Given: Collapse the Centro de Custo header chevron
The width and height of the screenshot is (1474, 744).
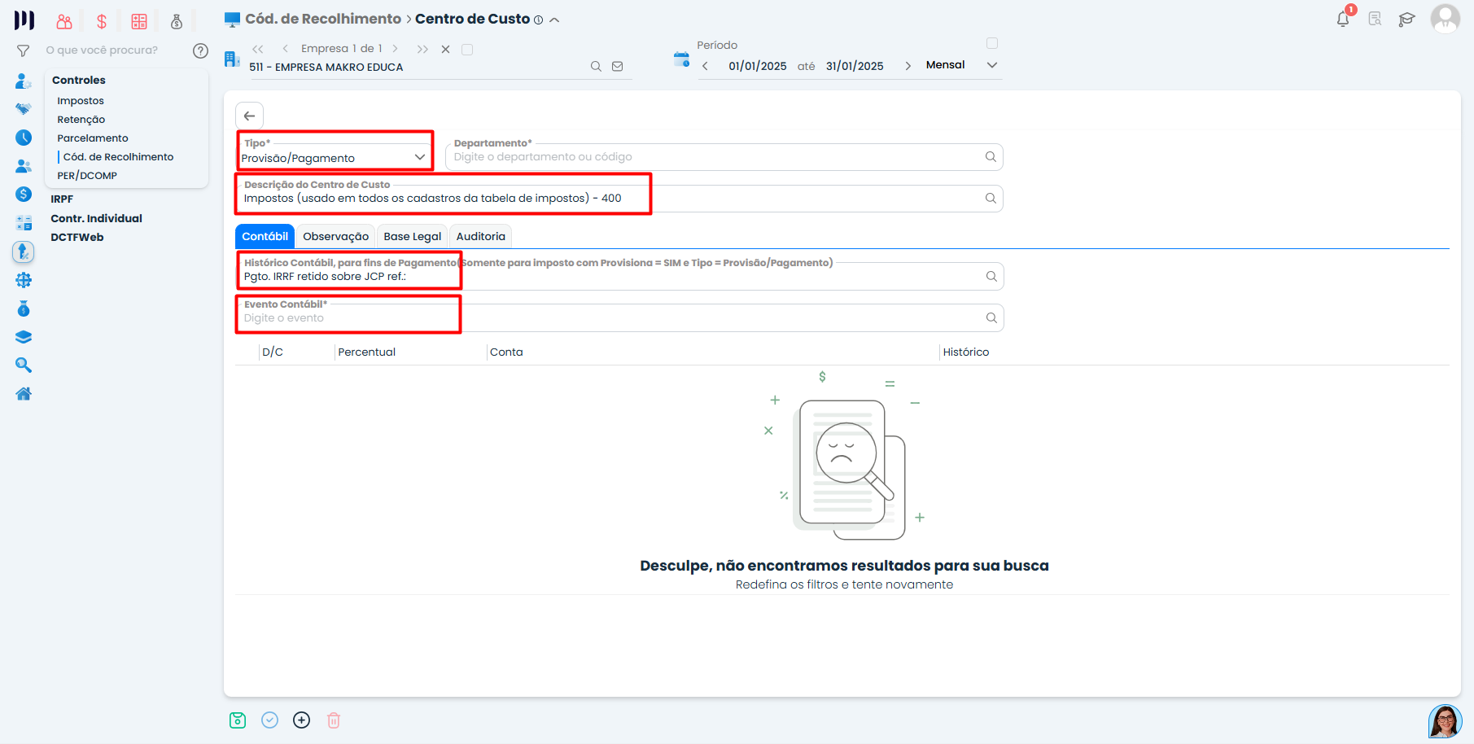Looking at the screenshot, I should [554, 19].
